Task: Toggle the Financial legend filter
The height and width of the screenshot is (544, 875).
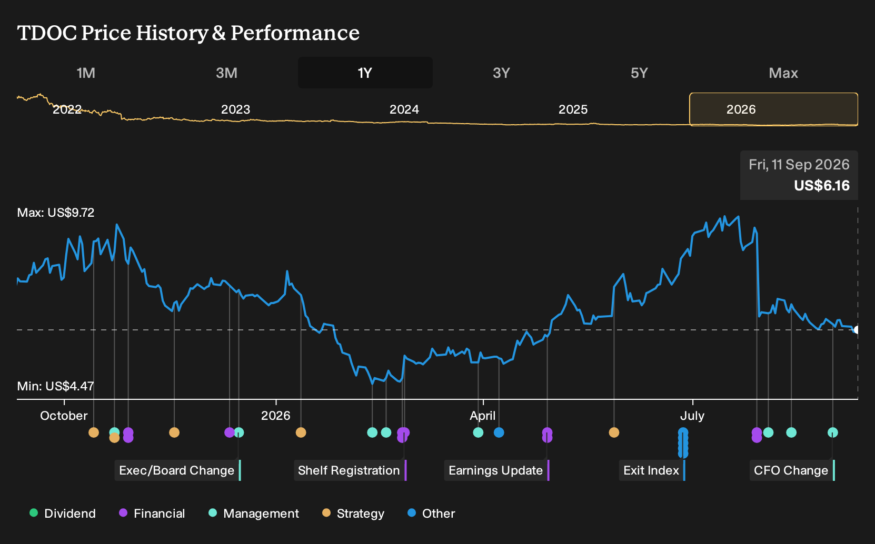Action: coord(152,513)
